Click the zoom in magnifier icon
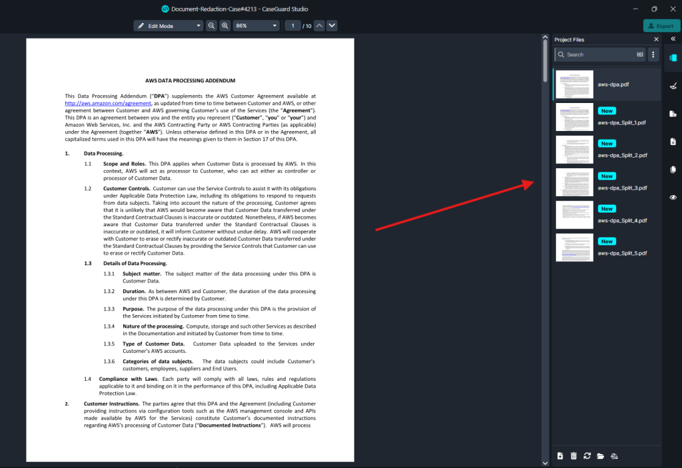This screenshot has width=682, height=468. [x=225, y=26]
